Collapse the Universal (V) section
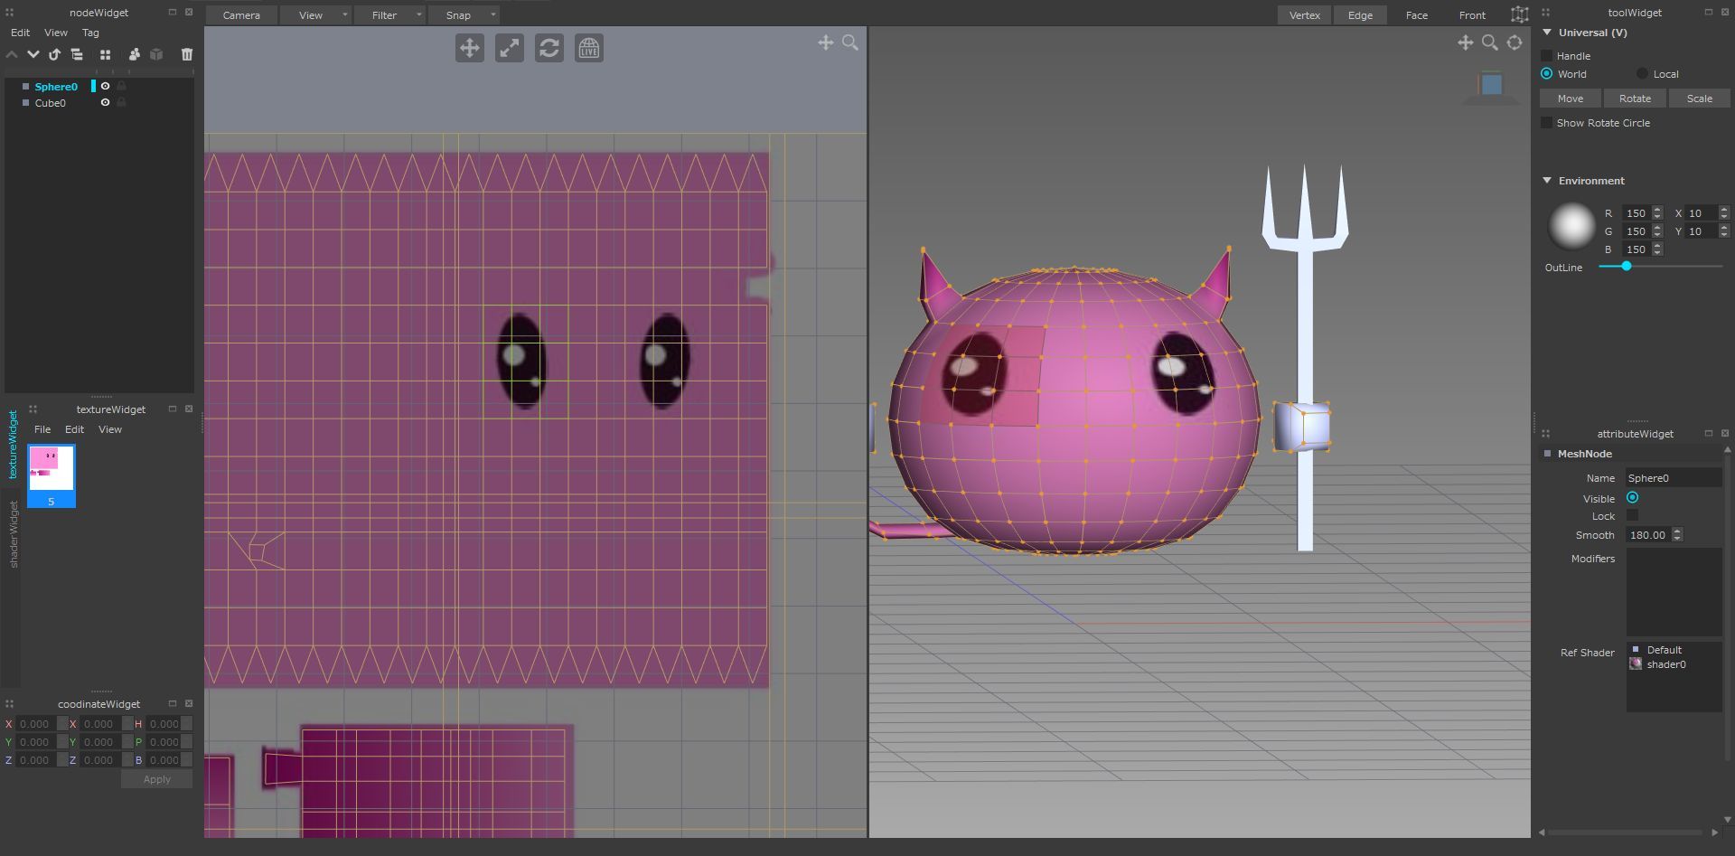 point(1547,33)
